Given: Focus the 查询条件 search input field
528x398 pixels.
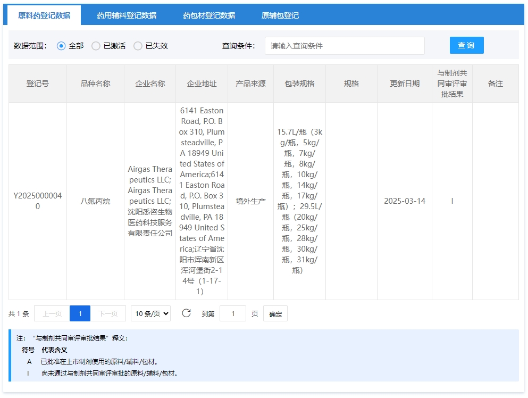Looking at the screenshot, I should 345,46.
